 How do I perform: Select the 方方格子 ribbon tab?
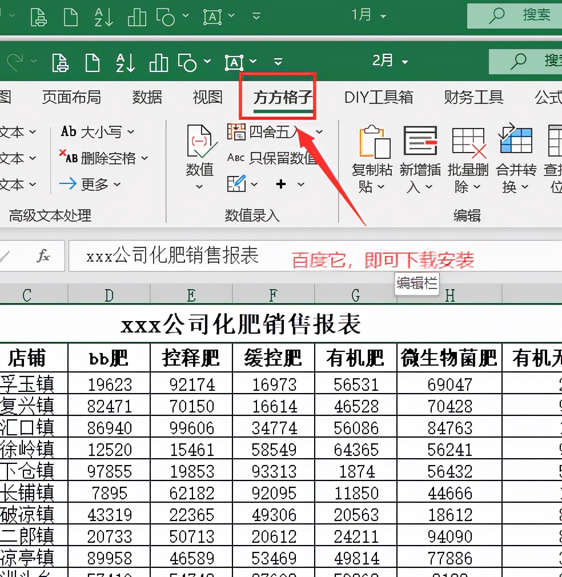click(283, 98)
